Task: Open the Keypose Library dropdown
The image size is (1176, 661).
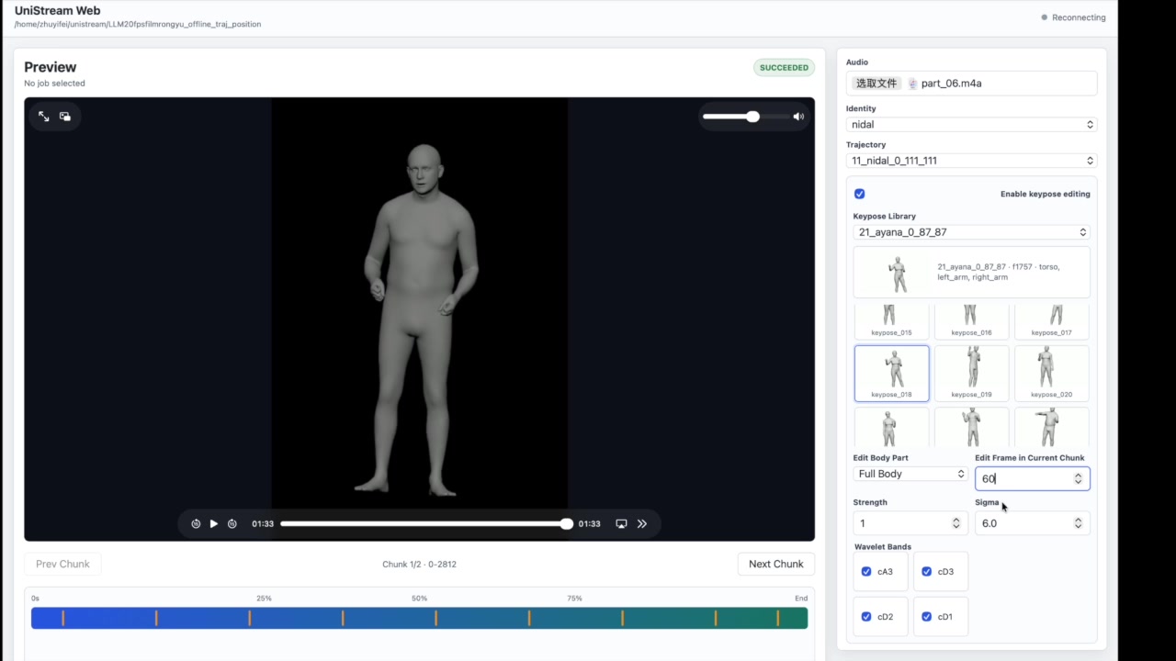Action: [x=971, y=232]
